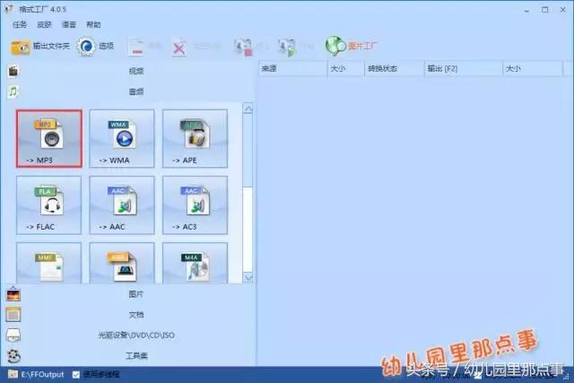Click the toolset film reel icon

coord(14,355)
